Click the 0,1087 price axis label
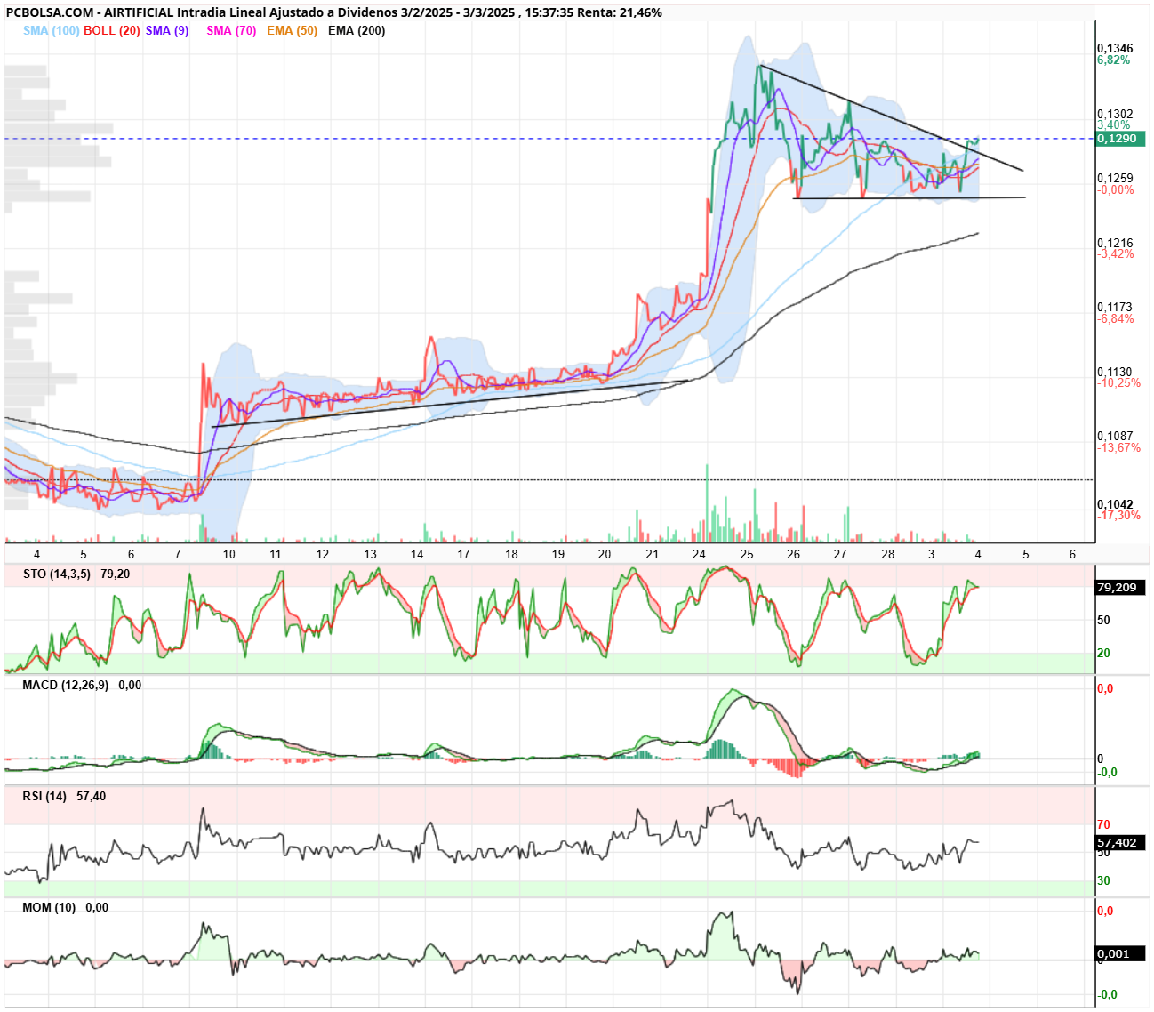This screenshot has height=1012, width=1154. pos(1115,437)
